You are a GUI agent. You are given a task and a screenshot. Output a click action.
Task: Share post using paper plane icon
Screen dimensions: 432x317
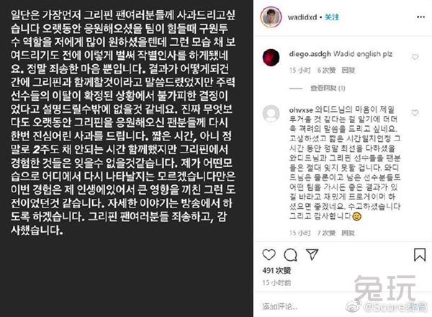312,254
